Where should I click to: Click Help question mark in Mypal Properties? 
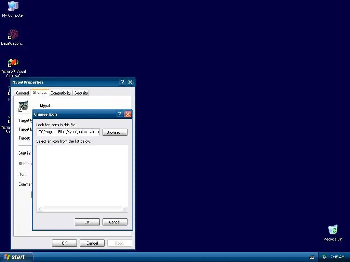[x=122, y=82]
